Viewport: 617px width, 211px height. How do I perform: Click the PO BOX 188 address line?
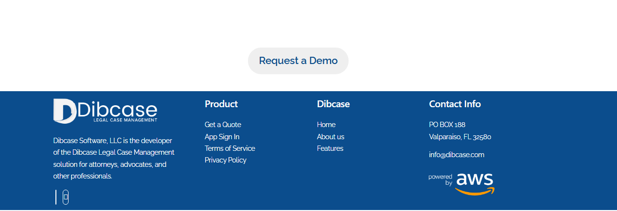[x=447, y=125]
